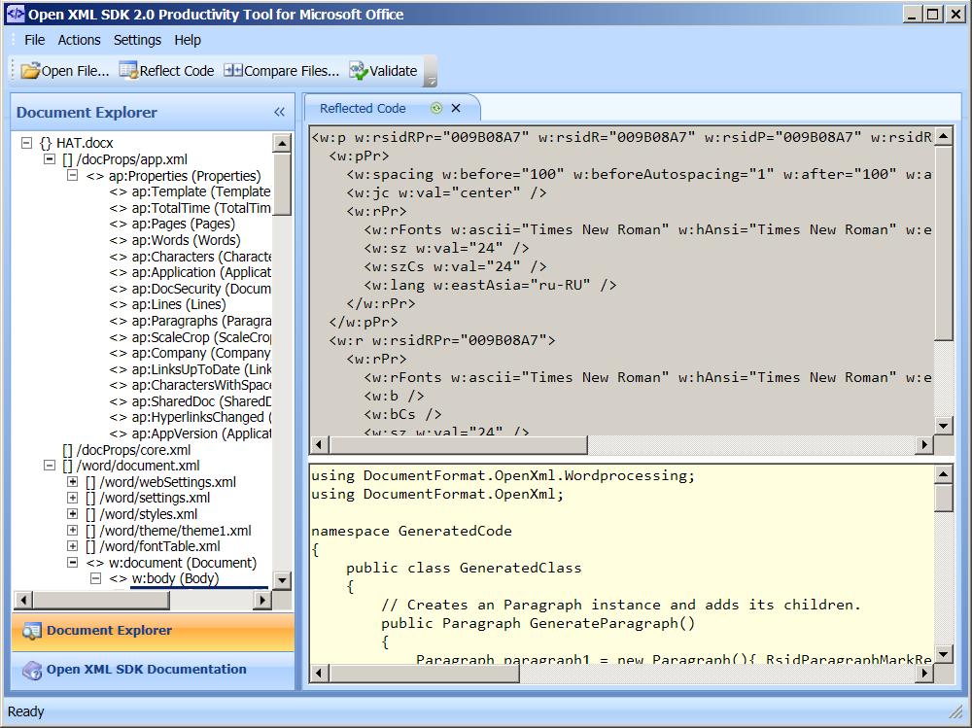Expand the /word/settings.xml node

coord(73,498)
